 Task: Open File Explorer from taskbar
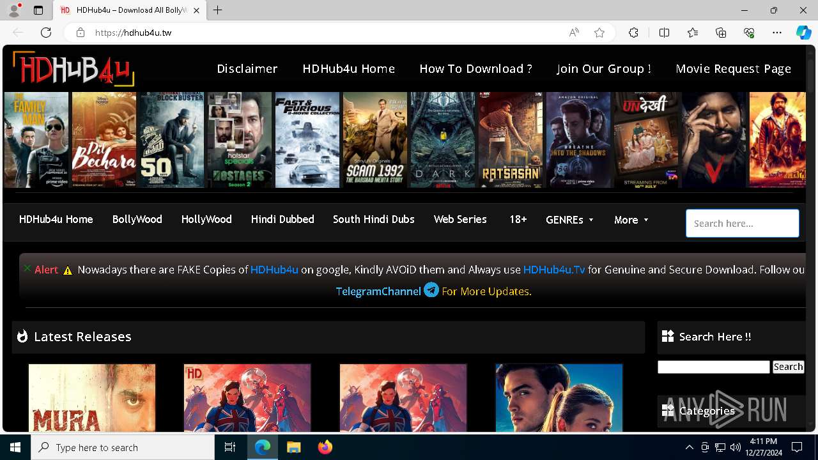(x=293, y=447)
